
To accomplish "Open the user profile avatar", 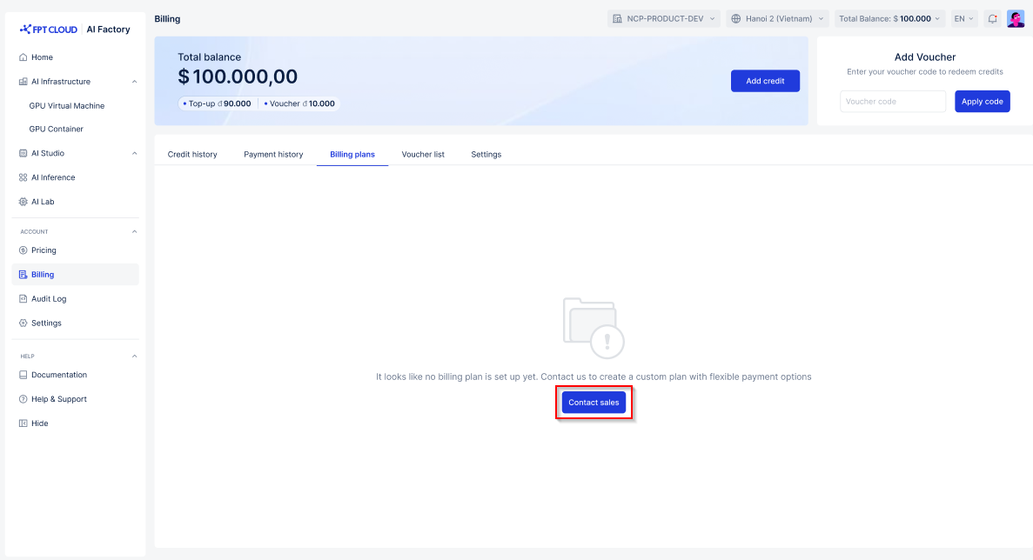I will coord(1016,18).
